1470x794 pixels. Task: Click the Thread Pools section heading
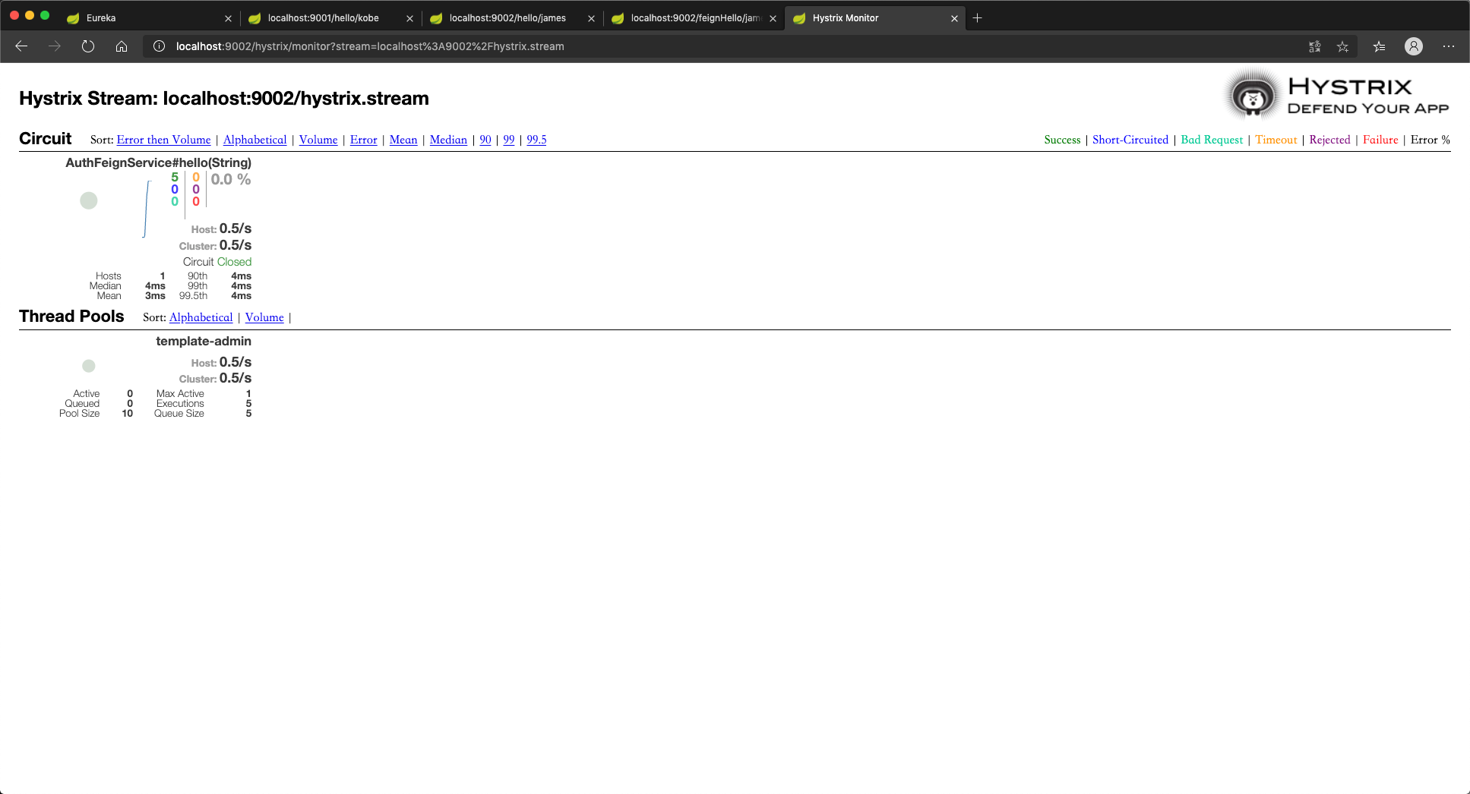pos(71,317)
